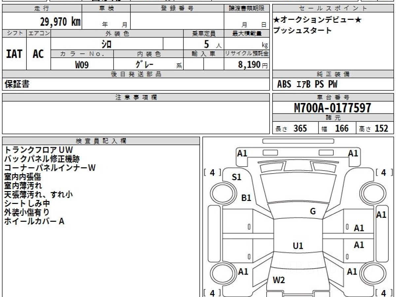The image size is (396, 297).
Task: Select the 保証書 entry
Action: click(17, 84)
